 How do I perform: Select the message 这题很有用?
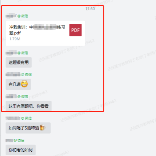(x=18, y=62)
